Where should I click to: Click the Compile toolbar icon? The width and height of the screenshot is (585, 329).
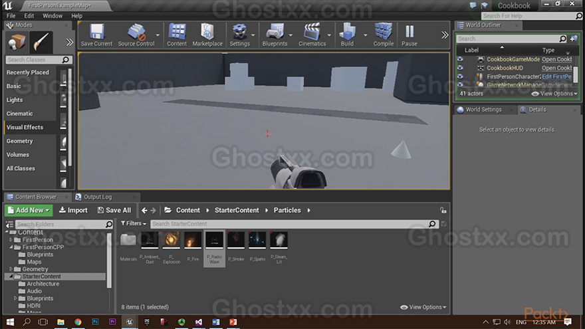pos(383,35)
